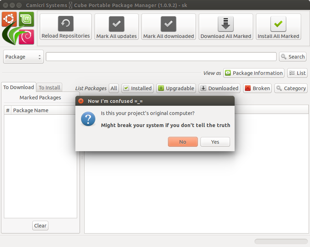Click the Cube logo with distro icons
310x247 pixels.
pos(18,28)
